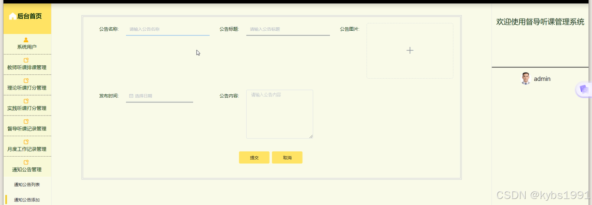The image size is (592, 205).
Task: Click the icon above 教师听课排课管理
Action: [x=26, y=60]
